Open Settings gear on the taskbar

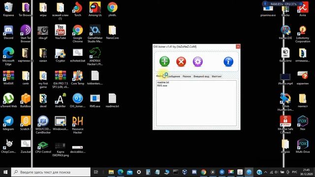coord(139,172)
